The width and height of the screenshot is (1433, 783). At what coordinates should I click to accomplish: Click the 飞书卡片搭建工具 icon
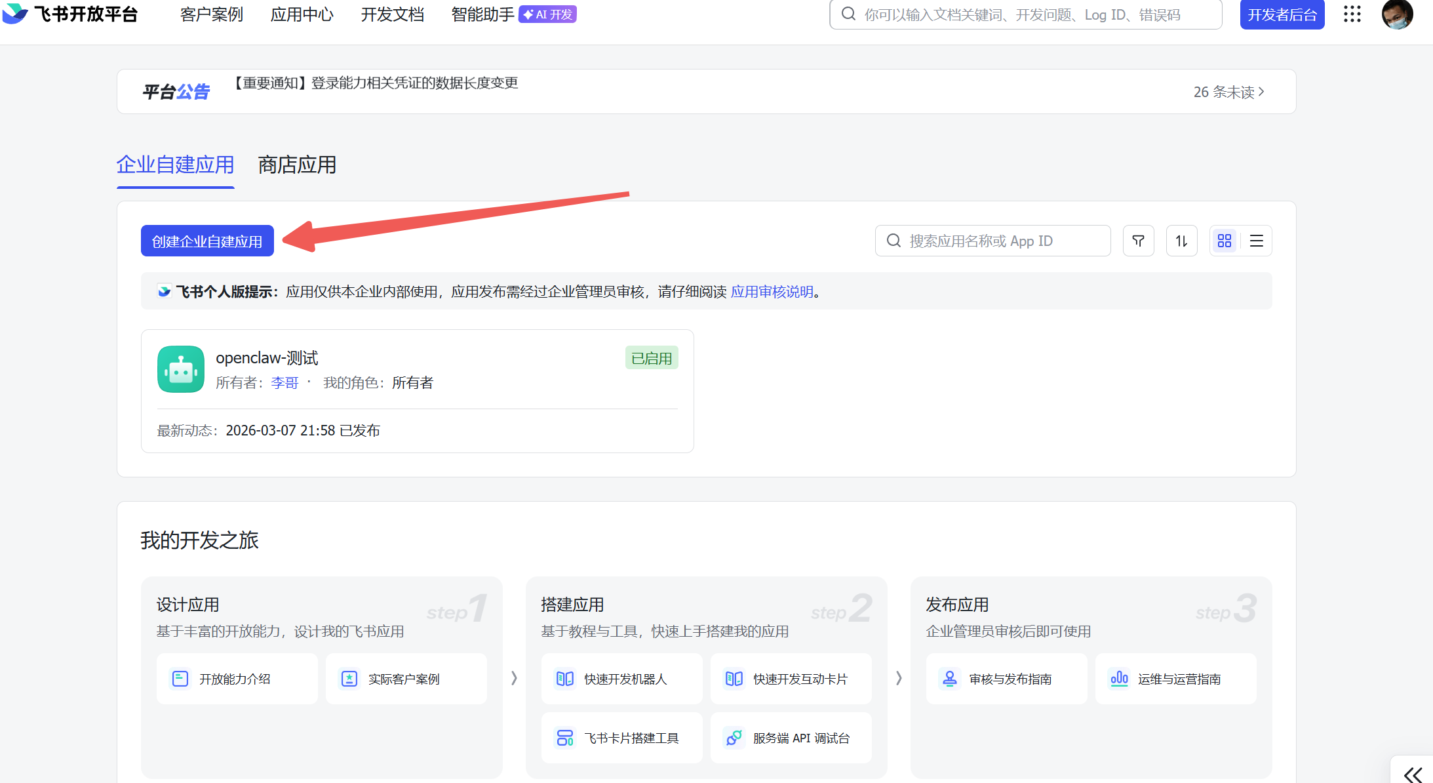(564, 737)
